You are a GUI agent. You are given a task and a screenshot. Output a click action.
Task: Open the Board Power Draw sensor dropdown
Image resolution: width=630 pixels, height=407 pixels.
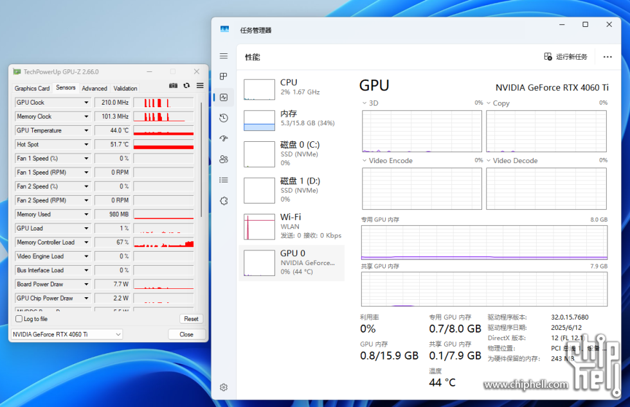(86, 284)
